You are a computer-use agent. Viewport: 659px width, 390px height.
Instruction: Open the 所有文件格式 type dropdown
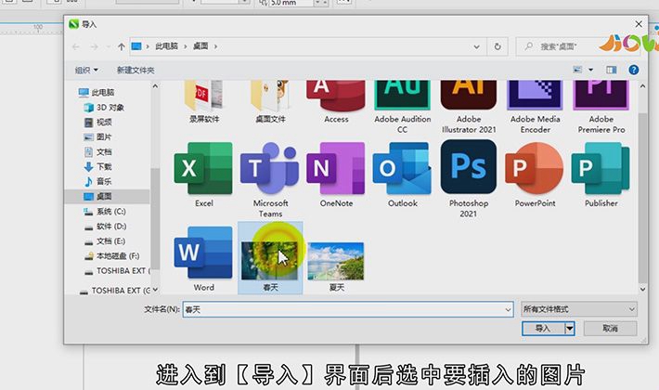(579, 309)
